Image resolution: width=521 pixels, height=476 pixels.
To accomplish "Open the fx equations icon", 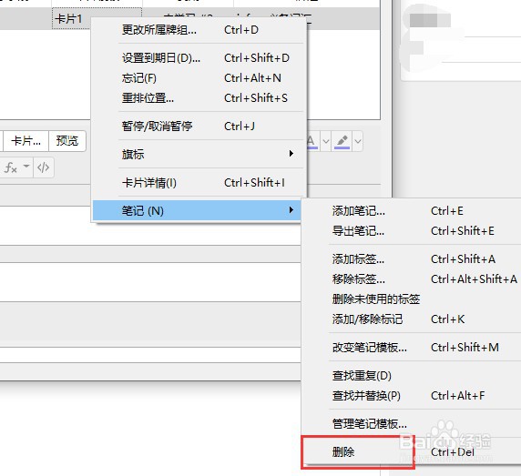I will pyautogui.click(x=11, y=167).
